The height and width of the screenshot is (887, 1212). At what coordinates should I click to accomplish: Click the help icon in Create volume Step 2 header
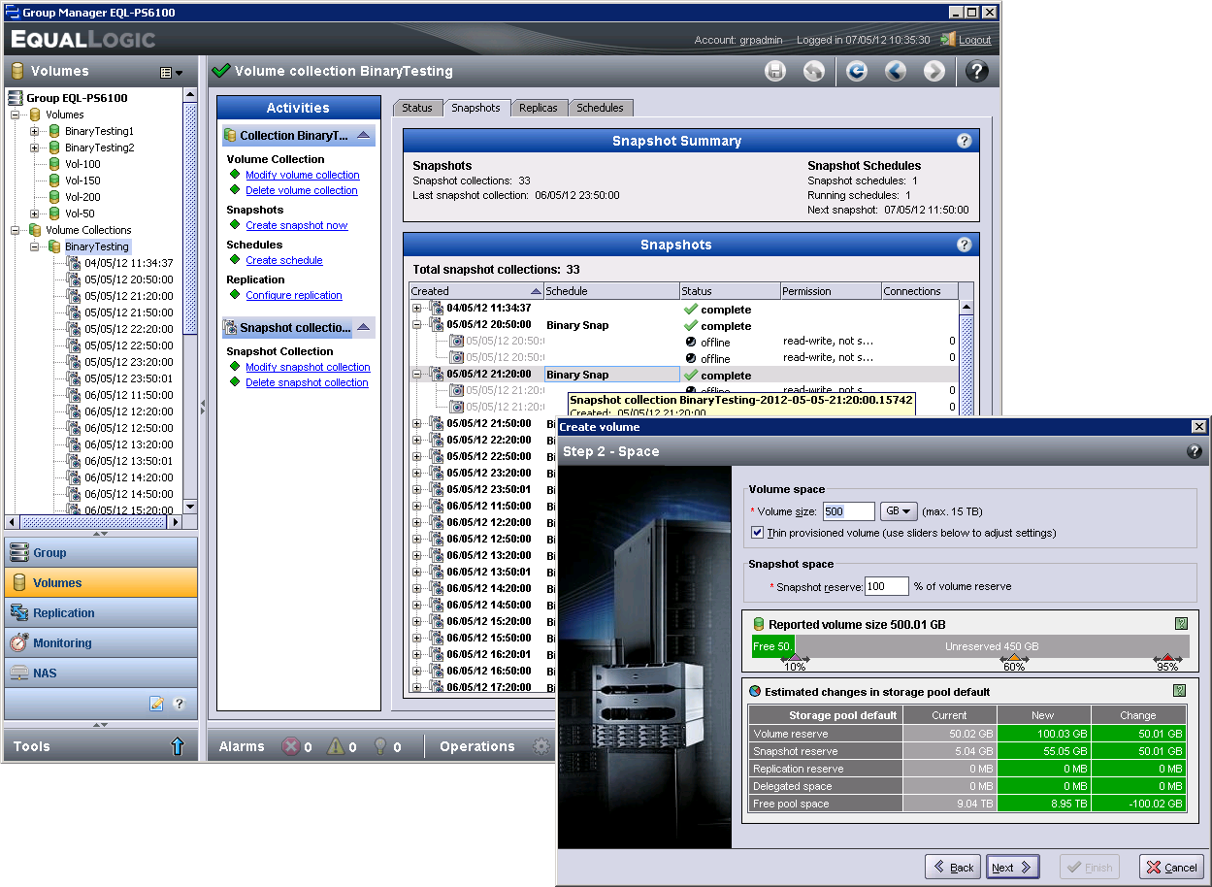[x=1195, y=451]
